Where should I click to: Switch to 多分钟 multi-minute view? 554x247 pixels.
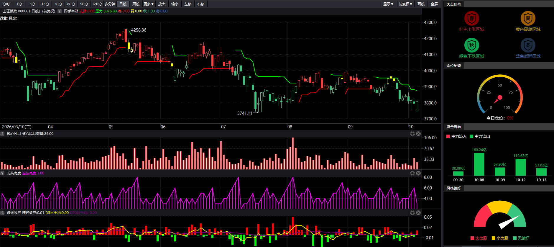tap(110, 4)
